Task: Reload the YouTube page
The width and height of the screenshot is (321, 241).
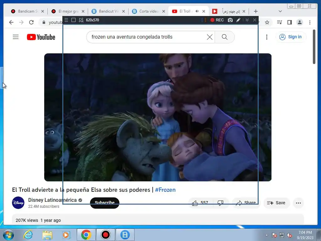Action: 31,22
